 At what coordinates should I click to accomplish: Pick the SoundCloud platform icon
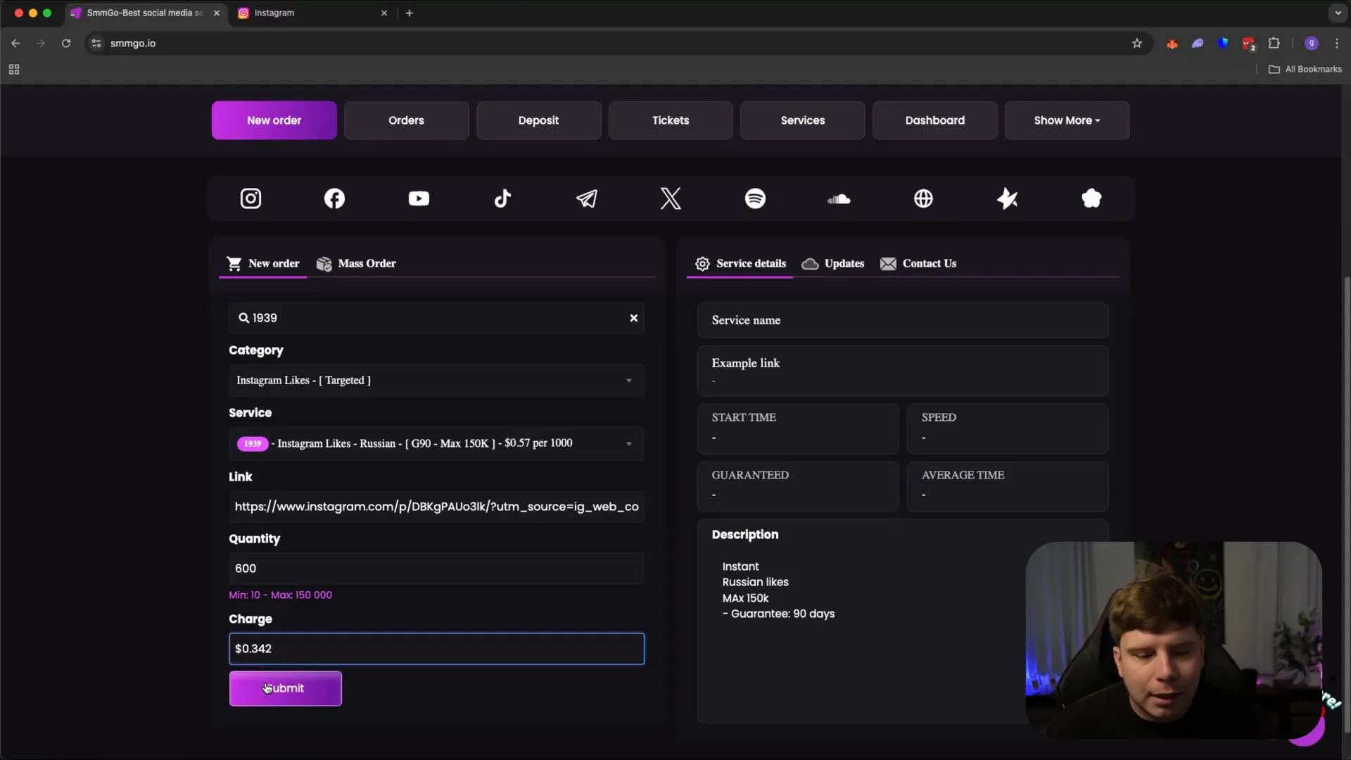pyautogui.click(x=839, y=199)
